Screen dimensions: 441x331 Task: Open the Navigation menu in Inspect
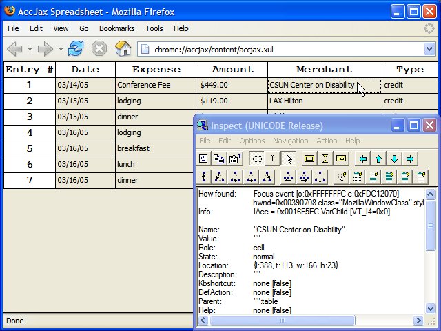290,141
